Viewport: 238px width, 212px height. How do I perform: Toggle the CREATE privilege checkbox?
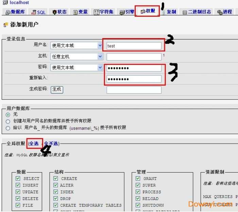(56, 178)
